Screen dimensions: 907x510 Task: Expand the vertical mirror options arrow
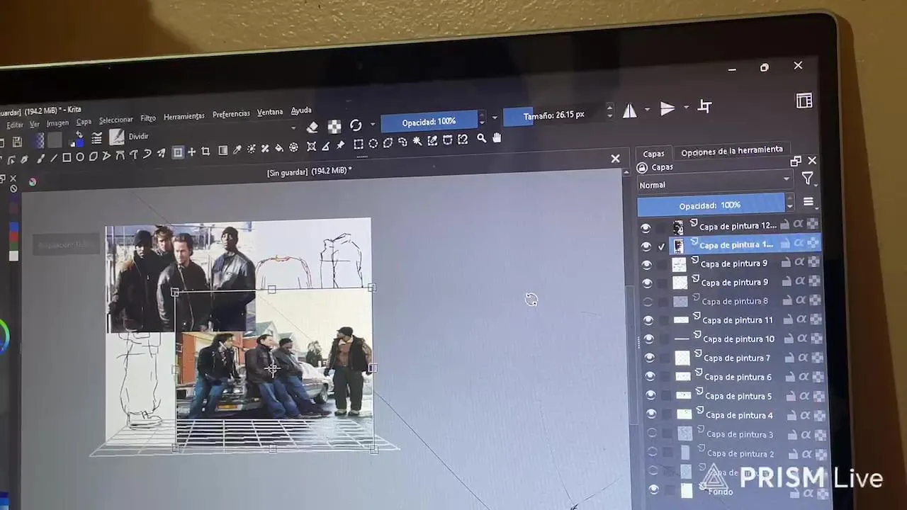click(x=686, y=108)
